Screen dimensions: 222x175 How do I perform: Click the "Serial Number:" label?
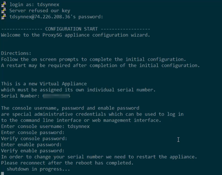[x=20, y=96]
